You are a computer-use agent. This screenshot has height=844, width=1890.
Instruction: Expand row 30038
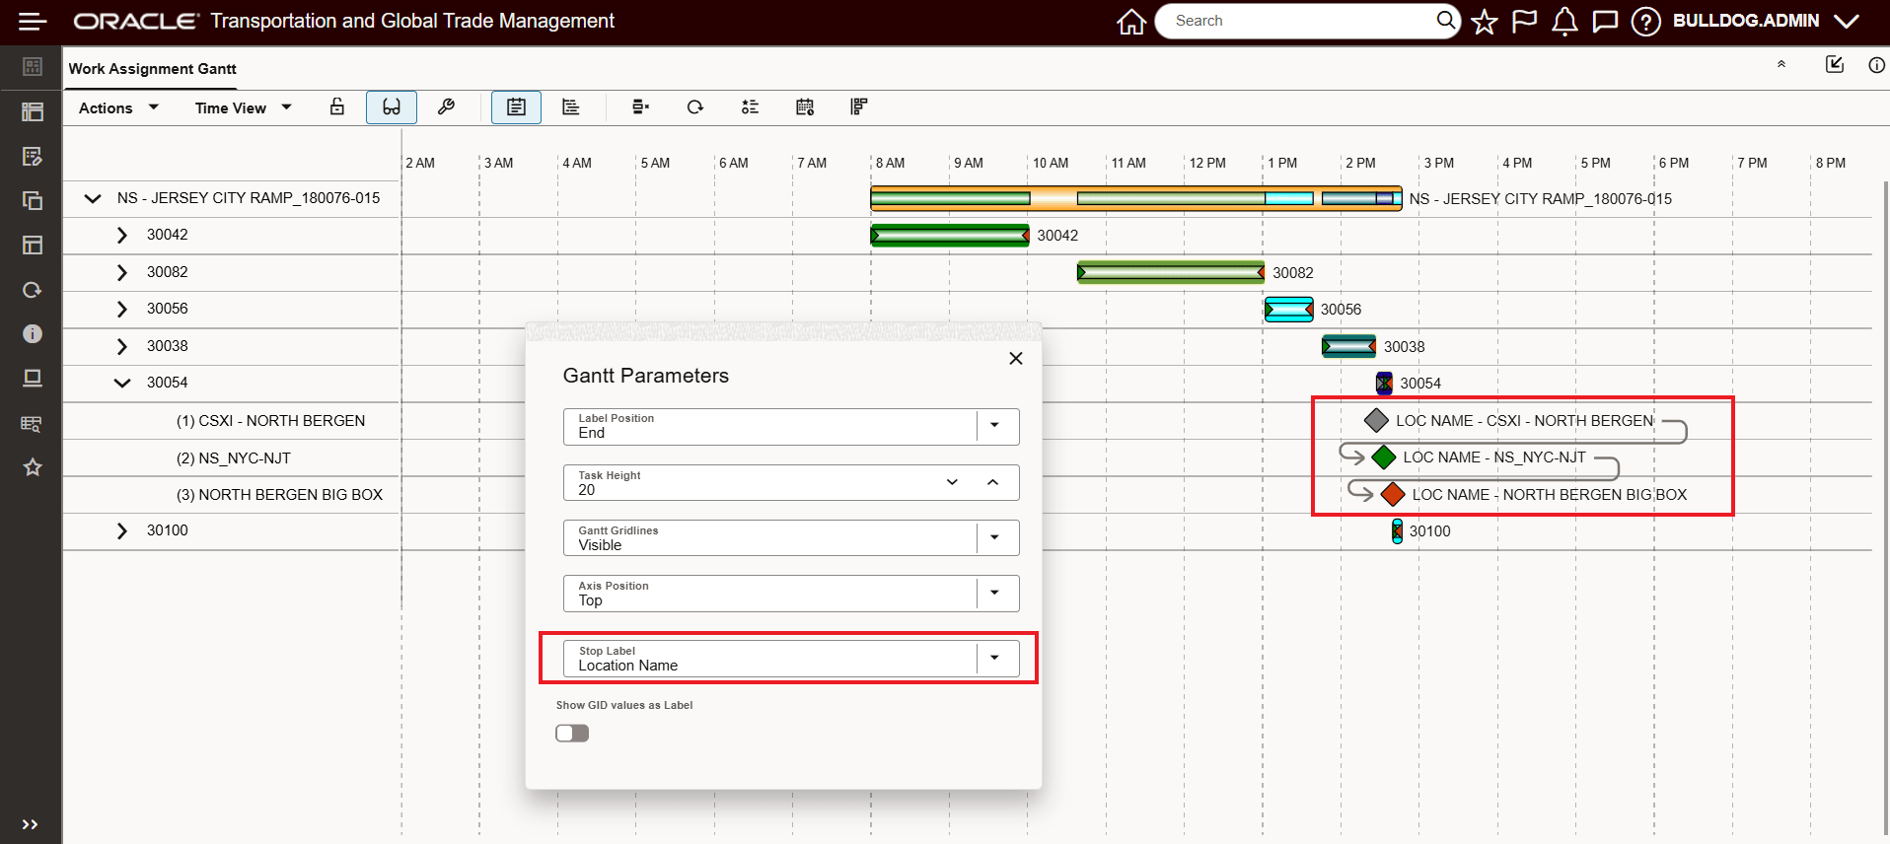click(121, 346)
